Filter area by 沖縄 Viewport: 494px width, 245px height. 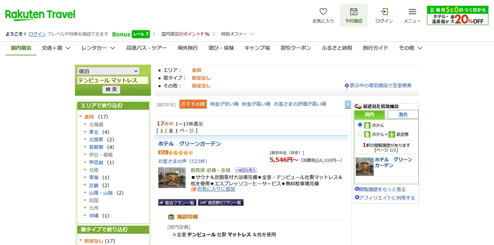(x=94, y=216)
